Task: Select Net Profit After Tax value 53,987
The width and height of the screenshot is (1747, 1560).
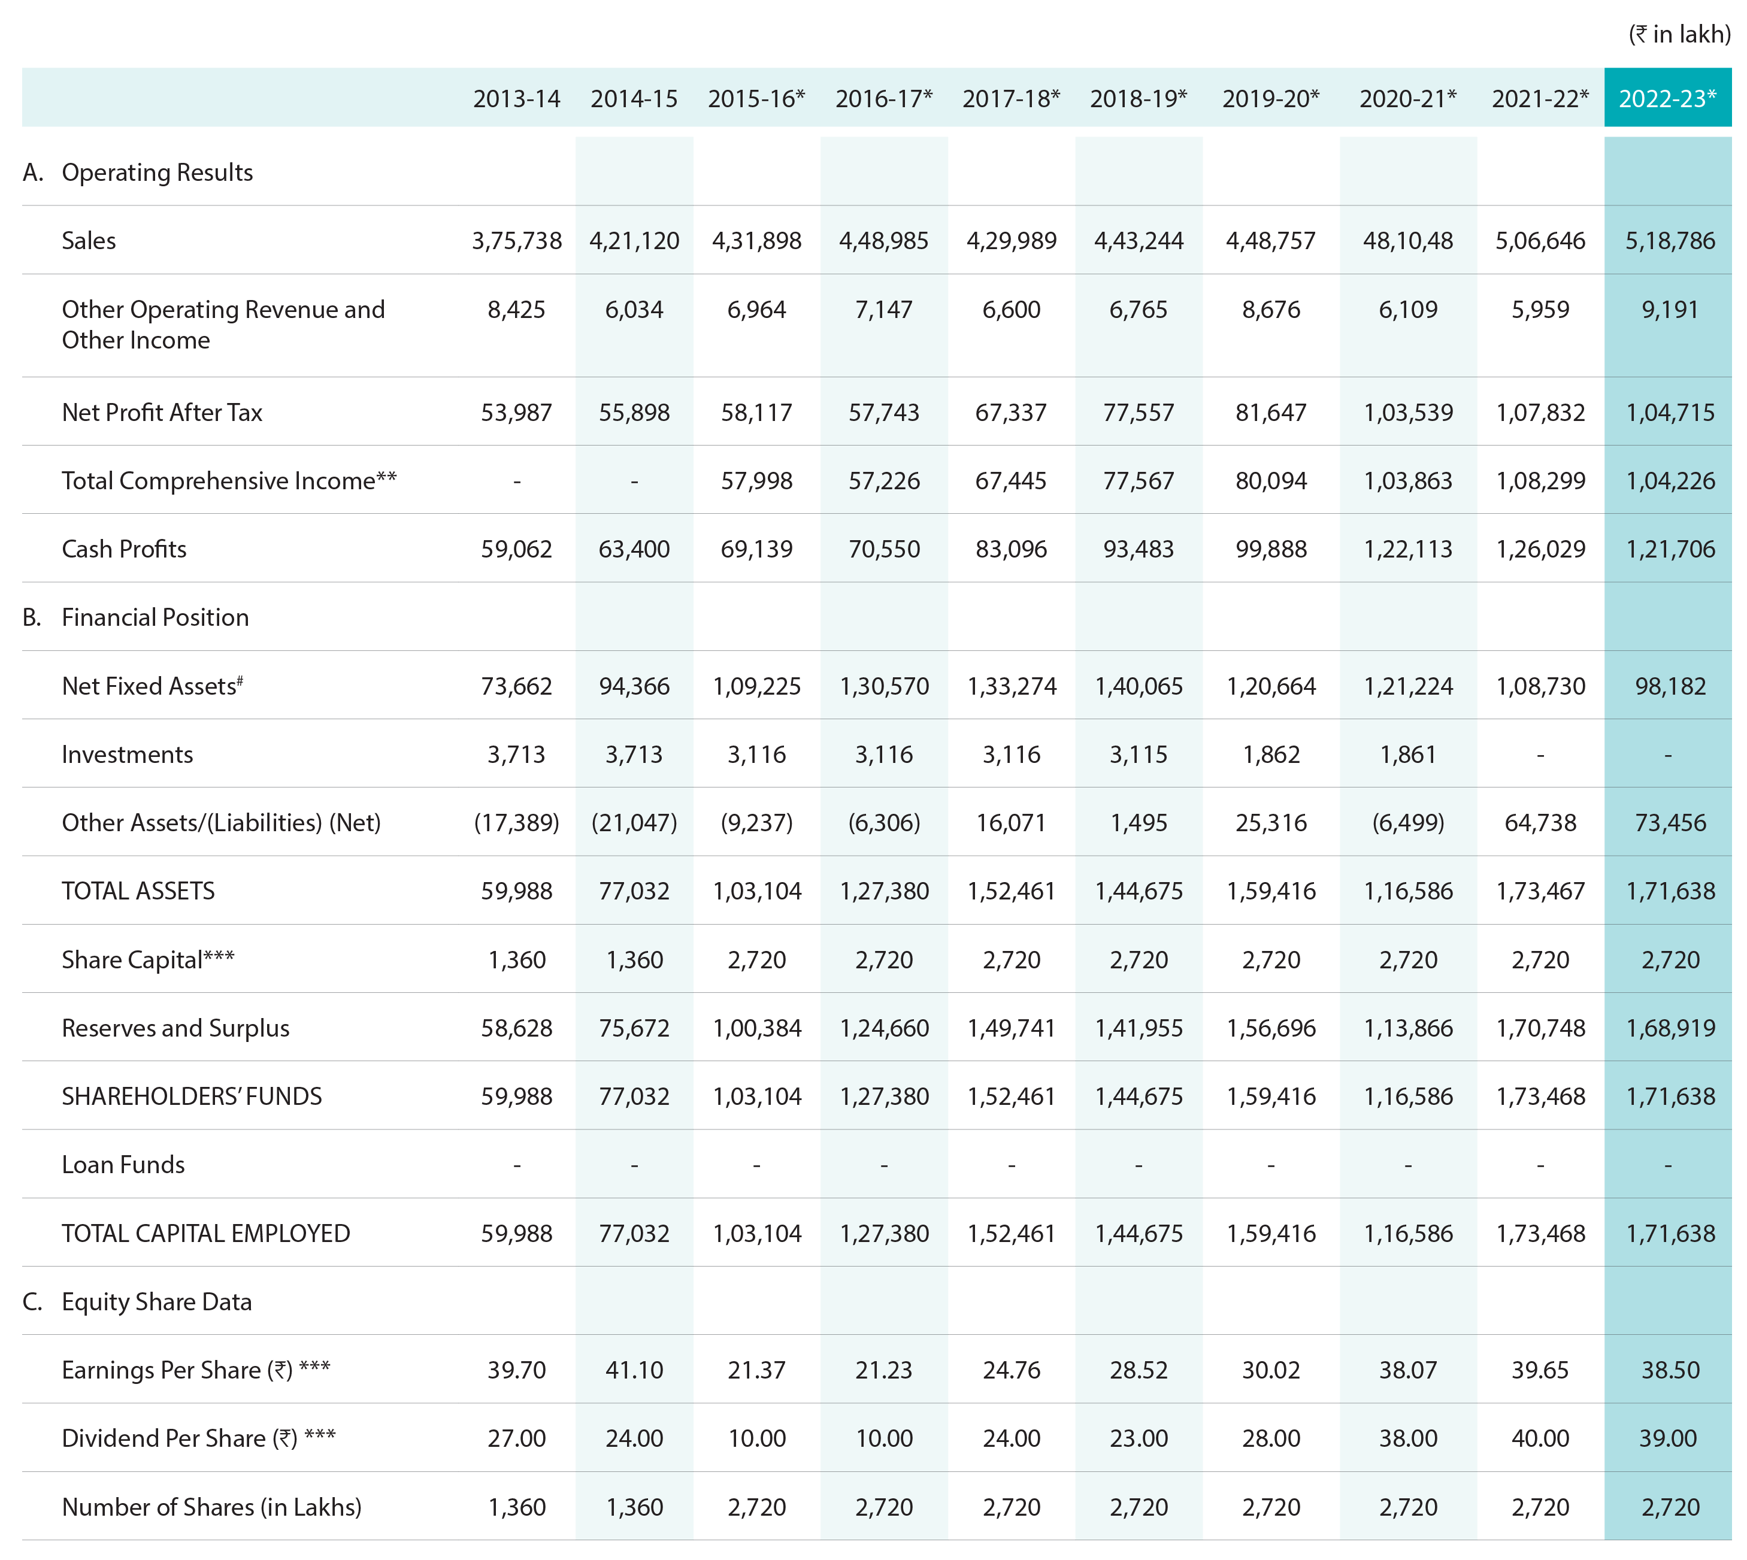Action: (516, 412)
